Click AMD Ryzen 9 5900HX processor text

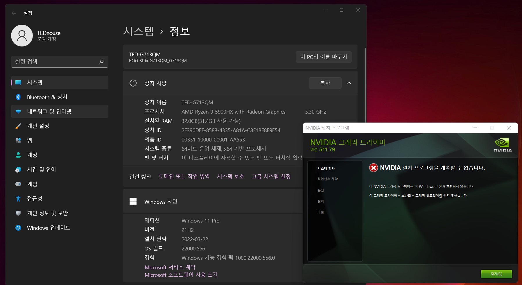233,112
